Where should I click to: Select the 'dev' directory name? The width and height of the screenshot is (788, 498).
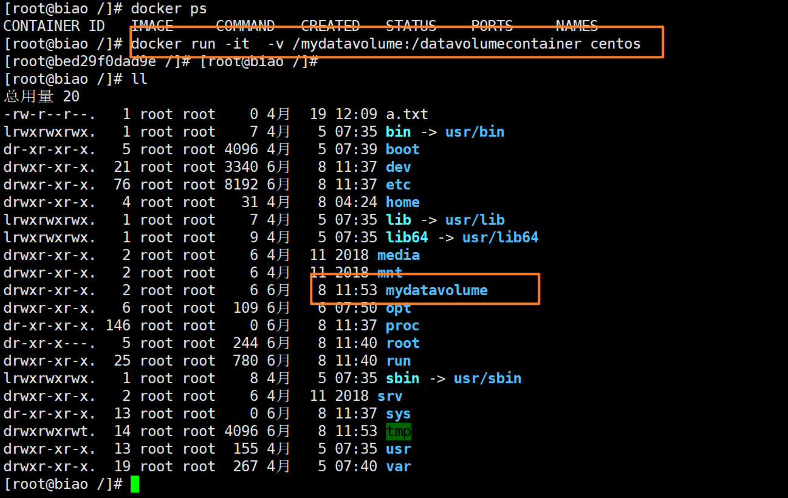[399, 167]
